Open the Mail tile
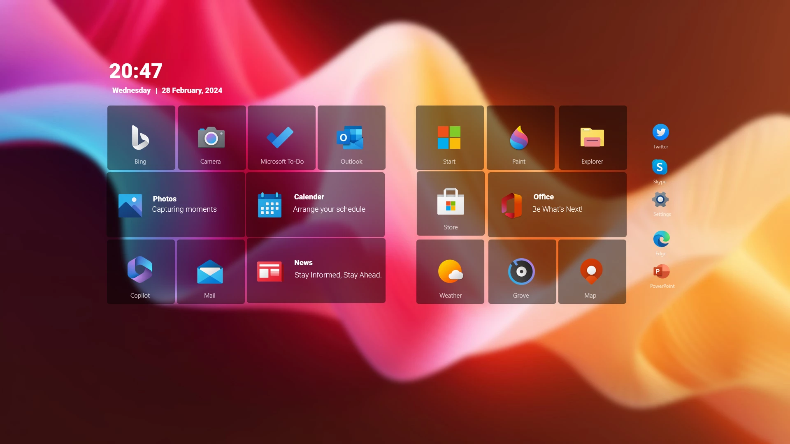 click(211, 272)
